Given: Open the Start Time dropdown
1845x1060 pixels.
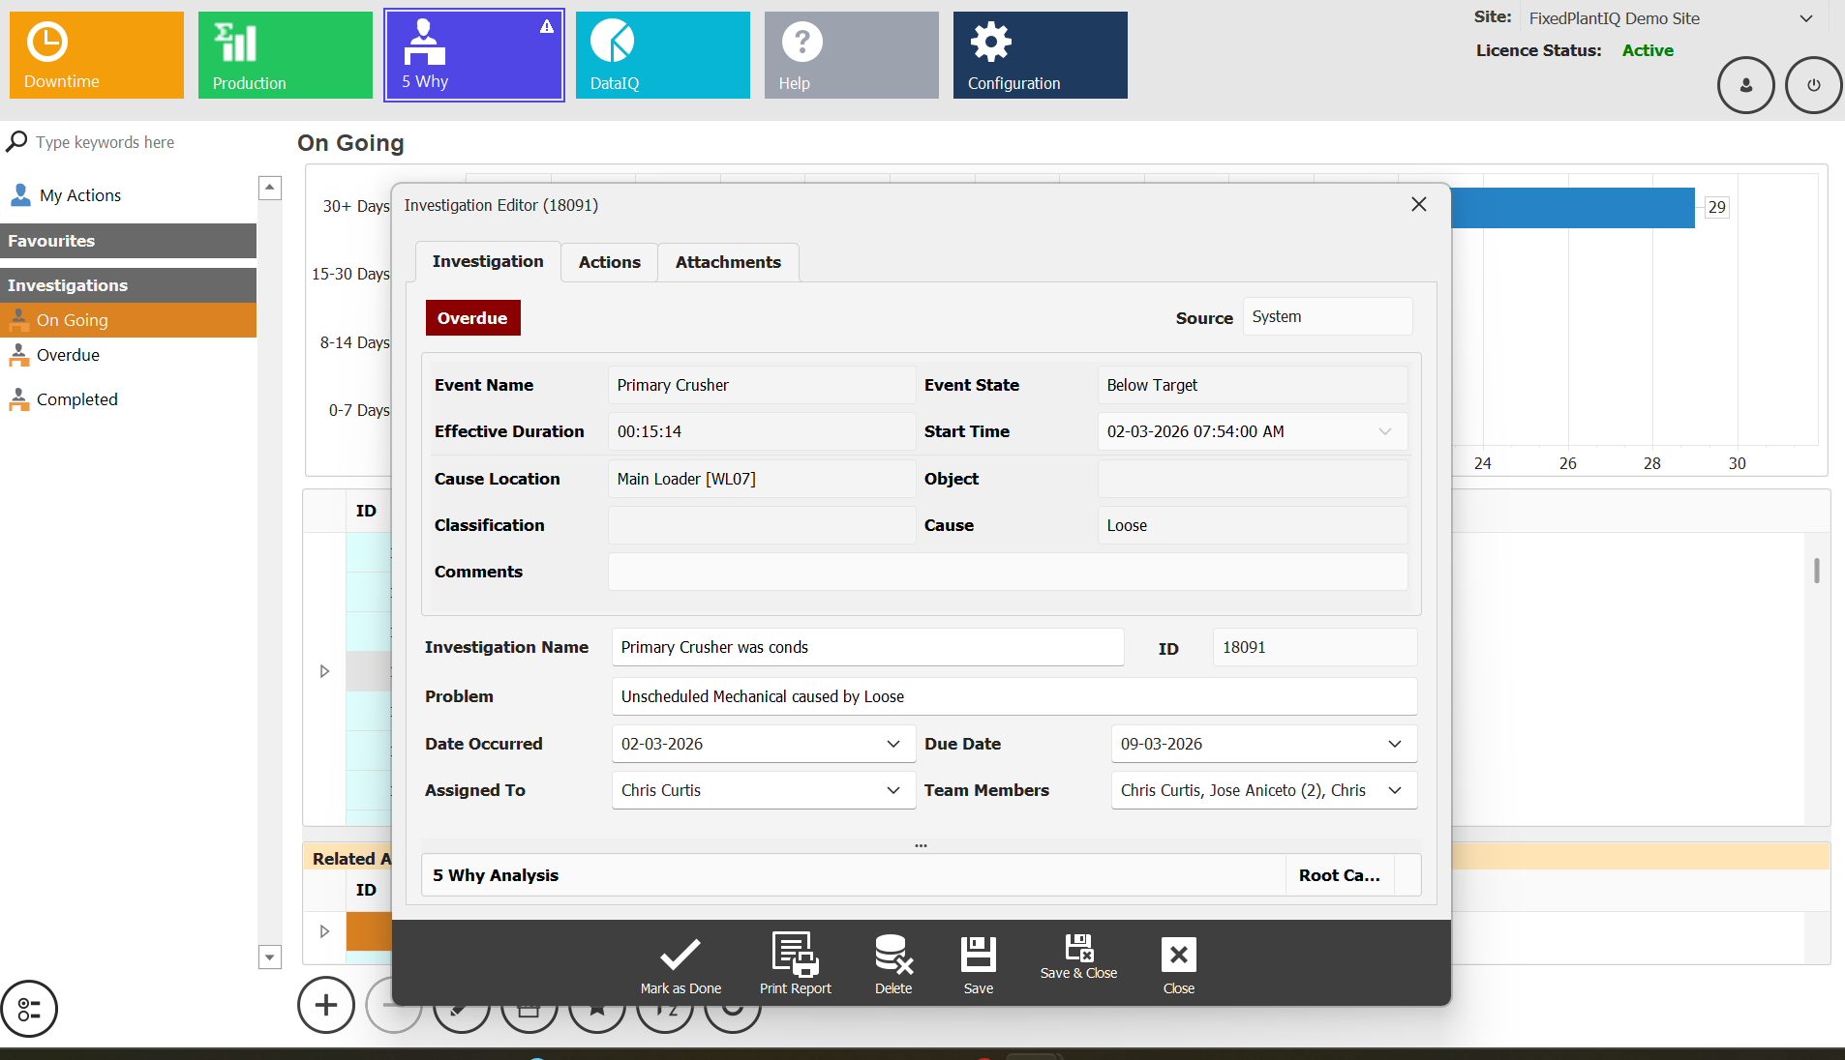Looking at the screenshot, I should (x=1385, y=431).
